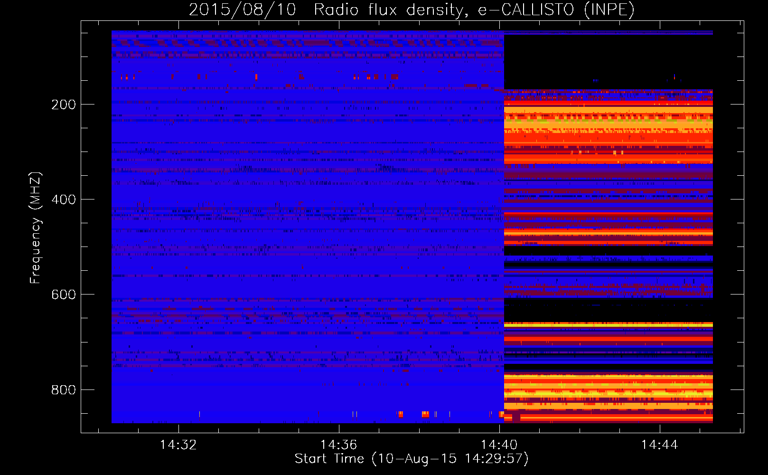This screenshot has height=475, width=768.
Task: Click the plot title 'Radio flux density, e-CALLISTO (INPE)'
Action: click(474, 10)
